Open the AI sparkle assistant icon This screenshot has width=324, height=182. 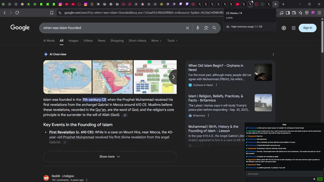300,13
